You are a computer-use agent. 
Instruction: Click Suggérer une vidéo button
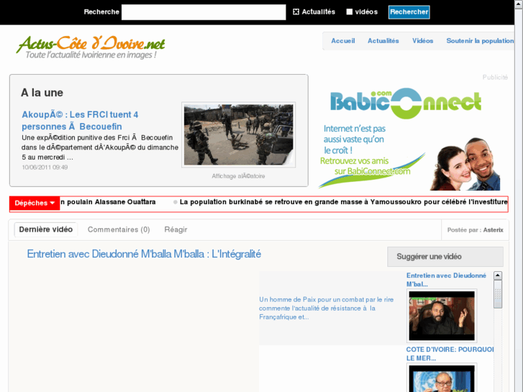(445, 257)
